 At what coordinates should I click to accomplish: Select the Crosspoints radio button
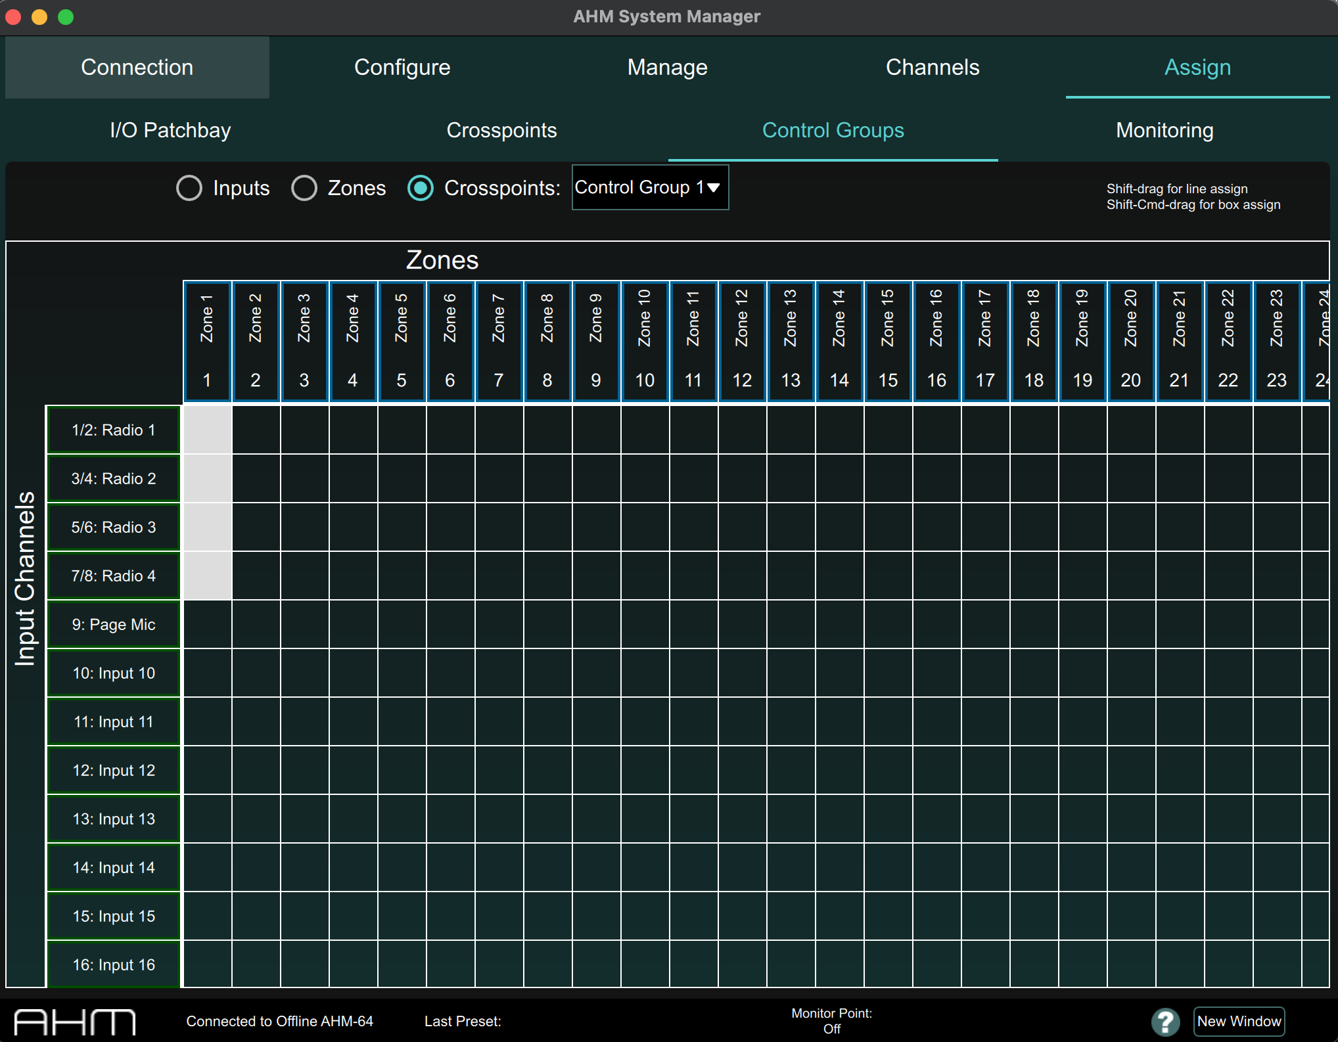(421, 188)
